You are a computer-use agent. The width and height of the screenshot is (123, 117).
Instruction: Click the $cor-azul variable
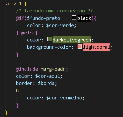48,76
